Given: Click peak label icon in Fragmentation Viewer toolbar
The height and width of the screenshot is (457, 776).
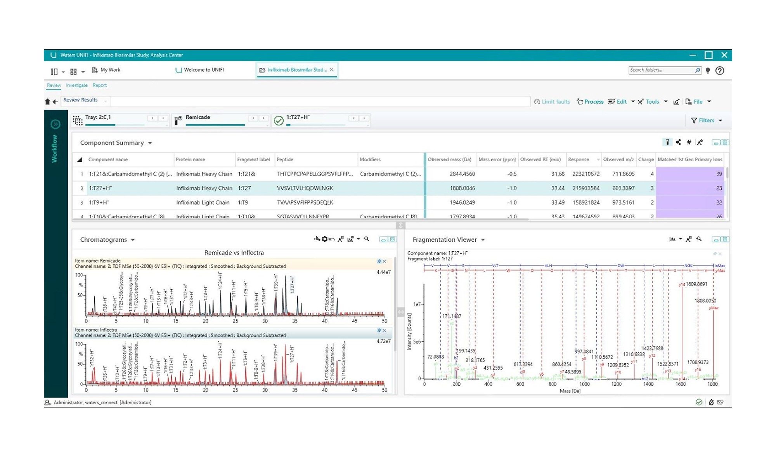Looking at the screenshot, I should (x=688, y=239).
